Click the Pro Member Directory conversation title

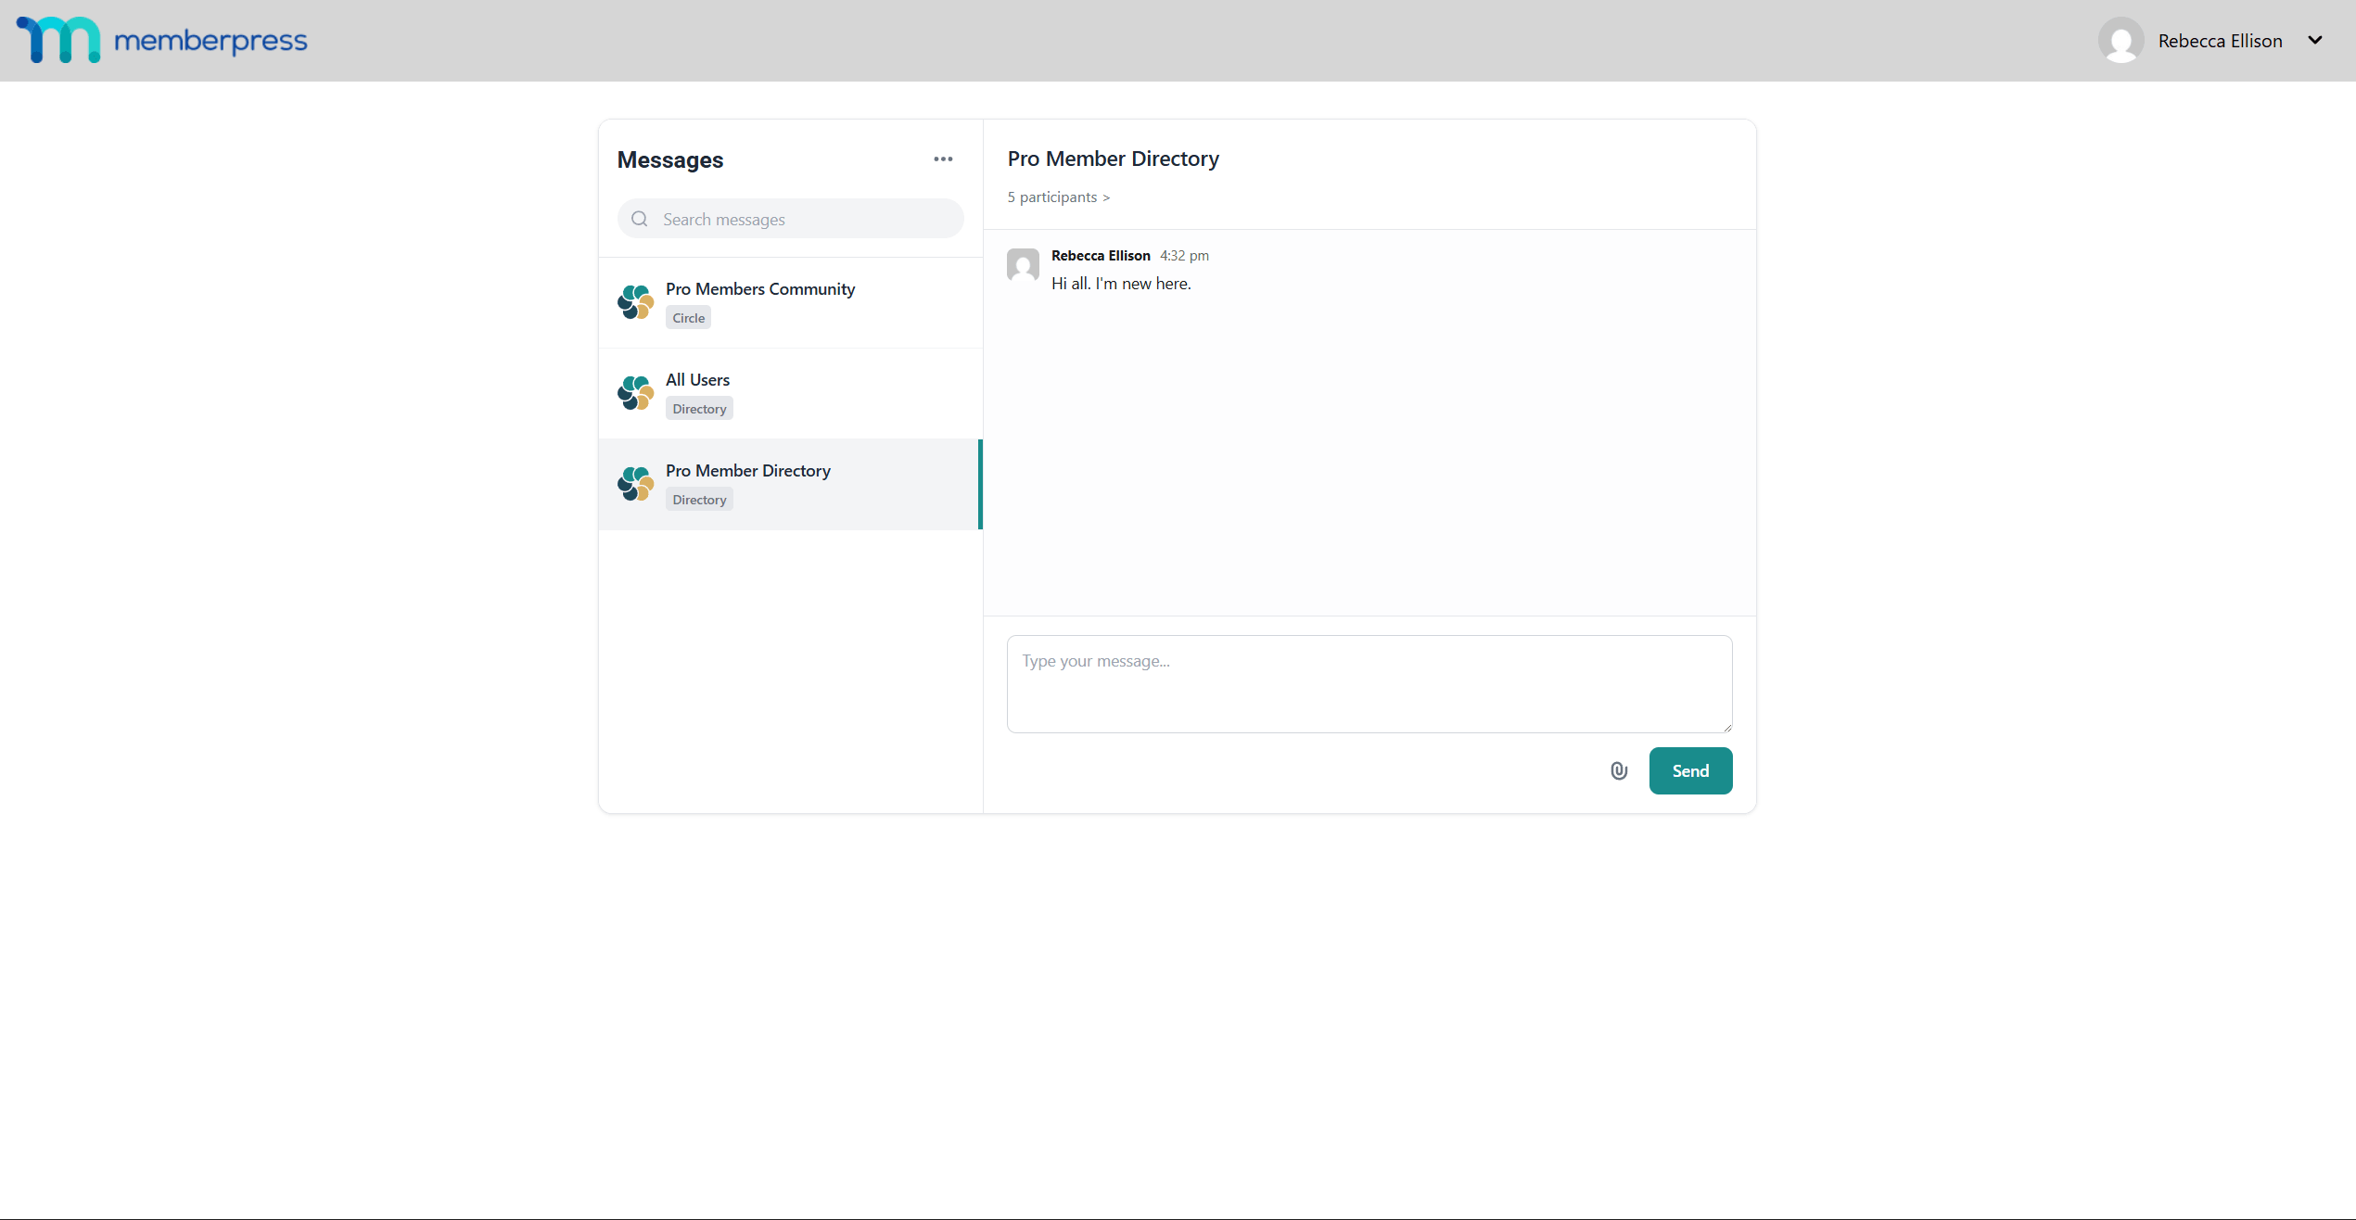1113,159
